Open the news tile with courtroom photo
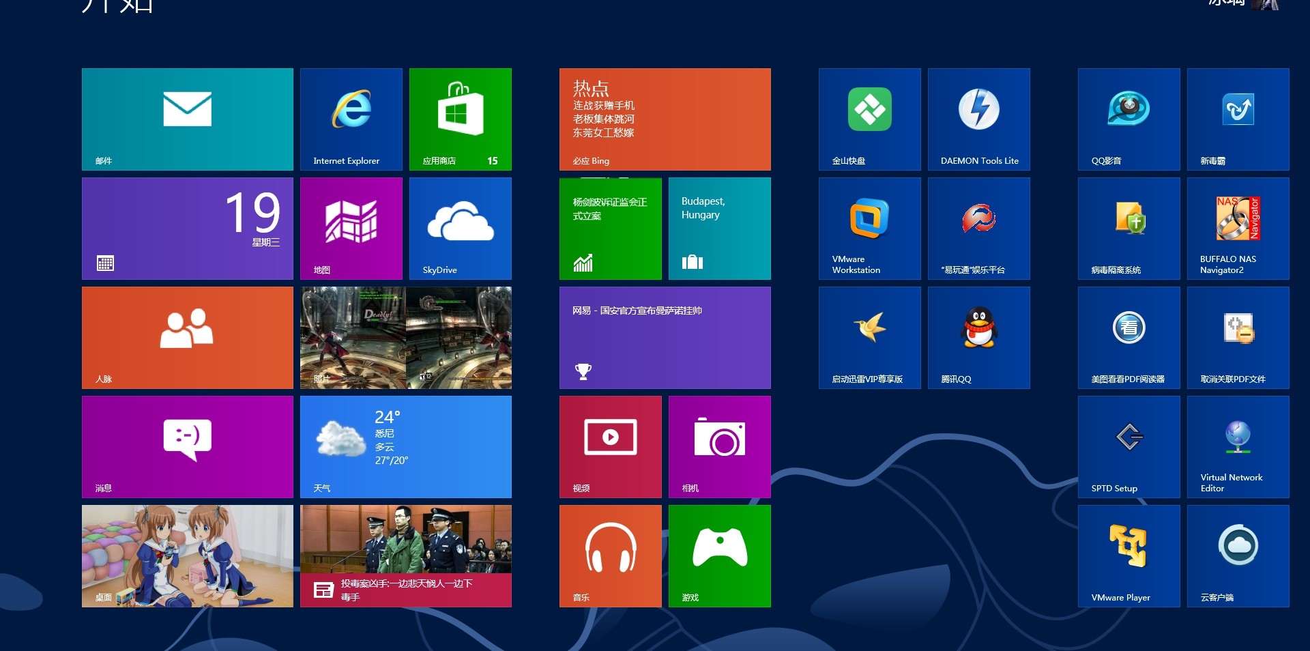This screenshot has height=651, width=1310. 406,556
